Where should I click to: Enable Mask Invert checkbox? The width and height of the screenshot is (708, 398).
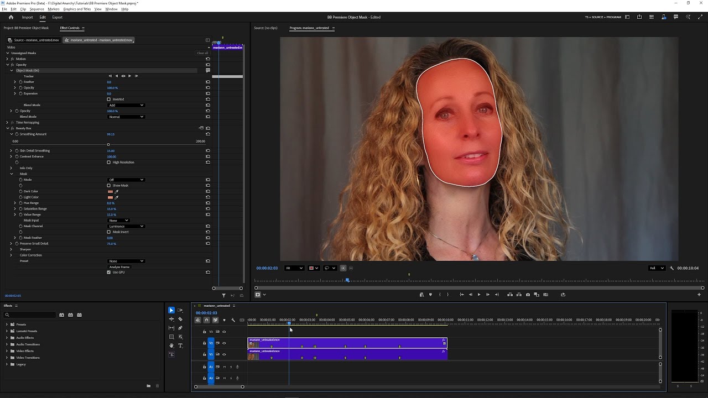point(108,232)
